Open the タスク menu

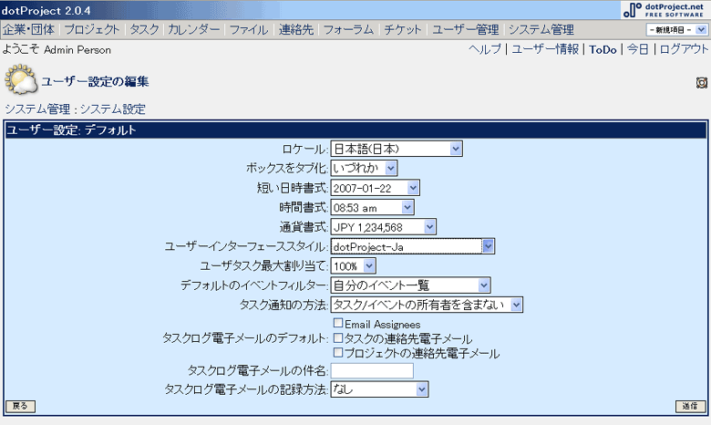144,29
